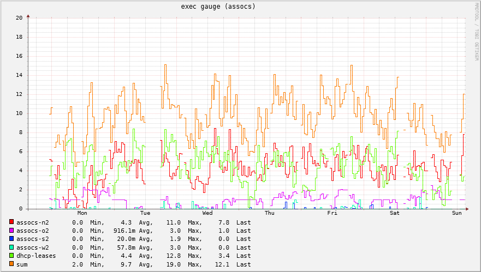
Task: Select the sum legend label text
Action: pyautogui.click(x=22, y=264)
